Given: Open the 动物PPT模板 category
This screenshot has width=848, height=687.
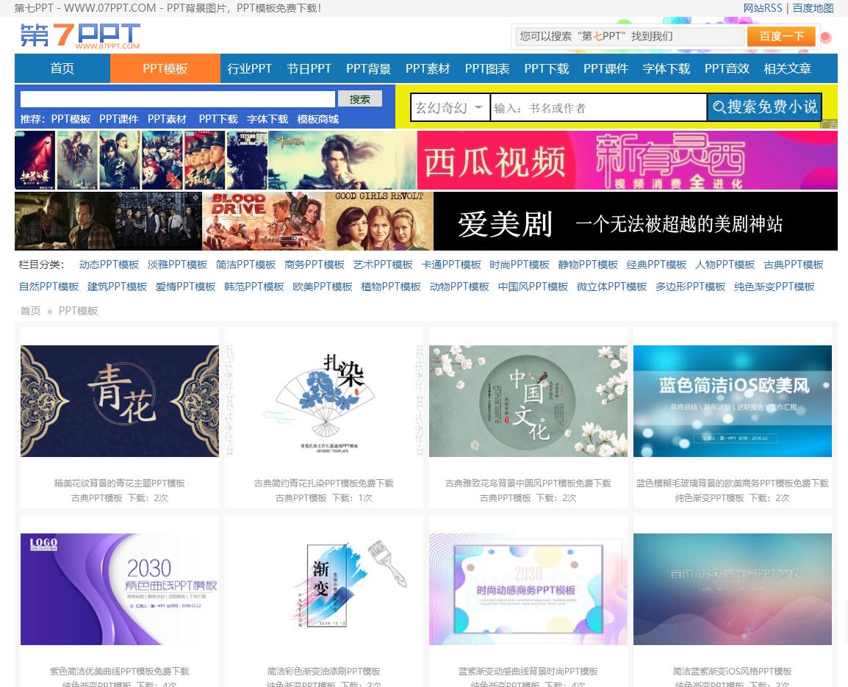Looking at the screenshot, I should click(x=459, y=287).
